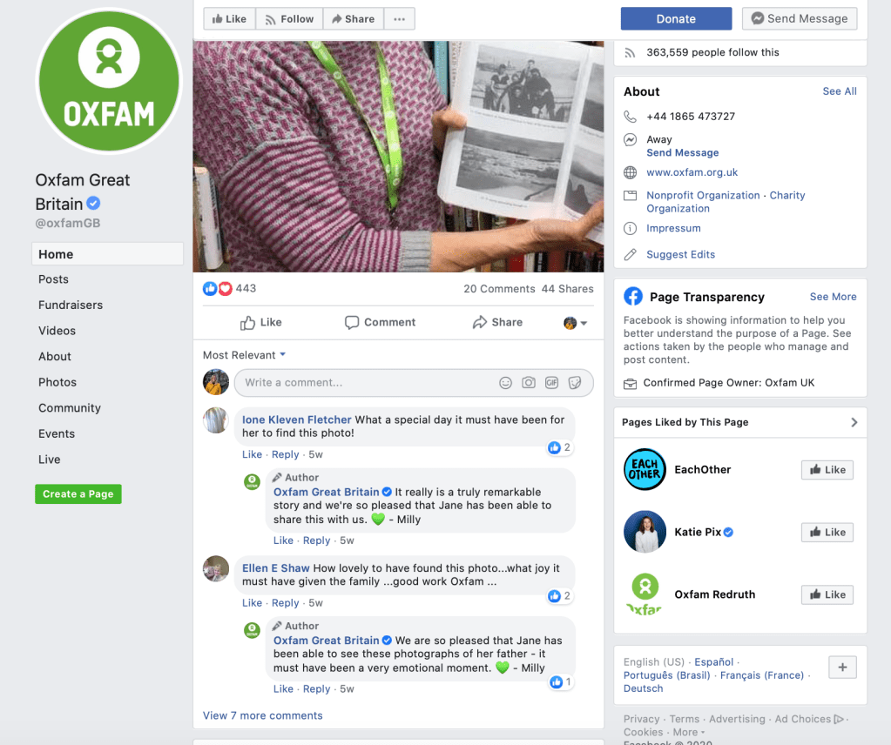Image resolution: width=891 pixels, height=745 pixels.
Task: Open the comment-as profile selector dropdown
Action: tap(575, 323)
